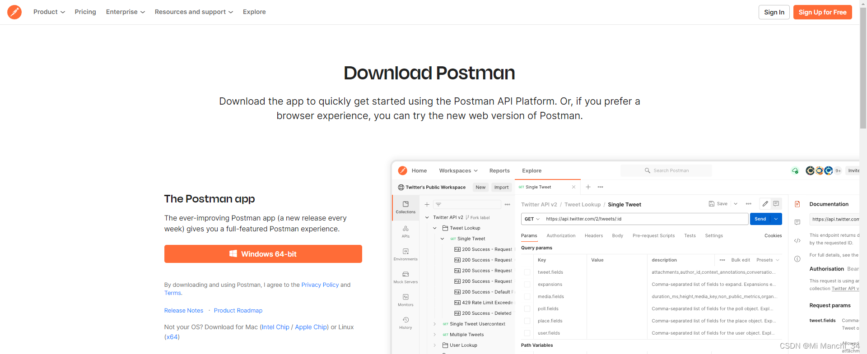
Task: Open the Resources and support dropdown
Action: (x=194, y=12)
